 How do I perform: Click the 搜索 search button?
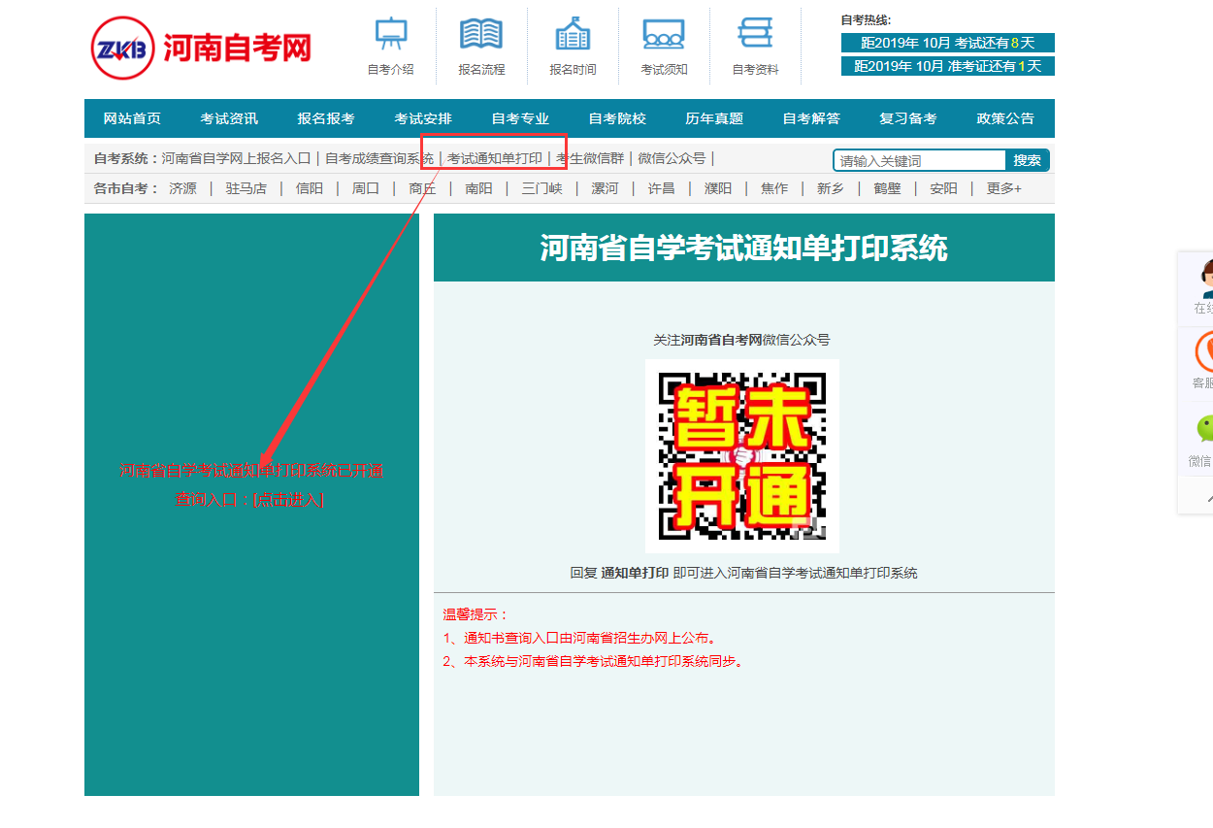point(1027,161)
